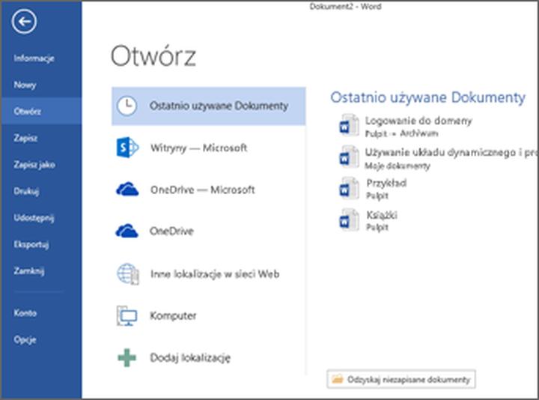This screenshot has width=539, height=400.
Task: Select Dodaj lokalizację label
Action: 190,358
